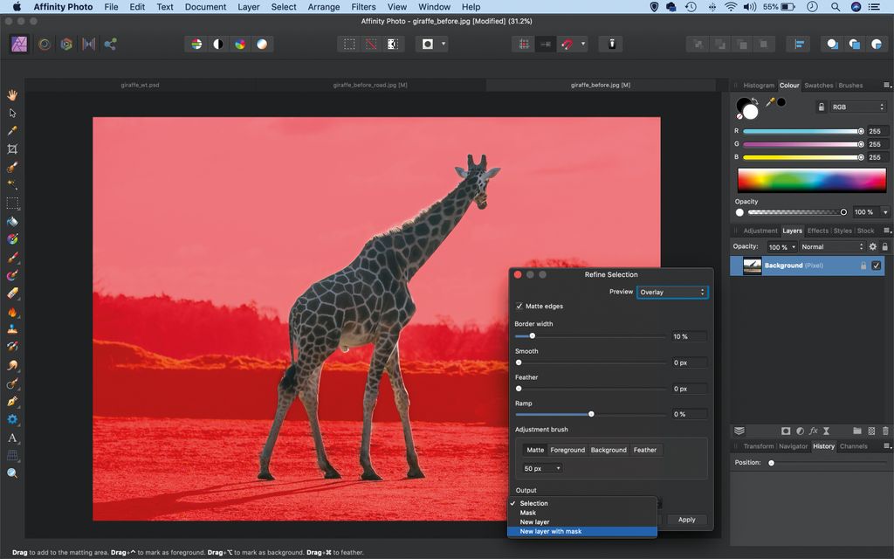Activate the Zoom tool at toolbar bottom
894x559 pixels.
pos(12,473)
